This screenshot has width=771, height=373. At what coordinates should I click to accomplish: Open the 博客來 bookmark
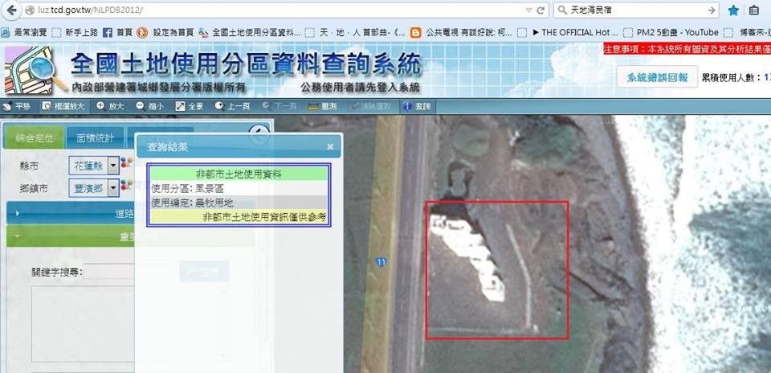click(746, 32)
